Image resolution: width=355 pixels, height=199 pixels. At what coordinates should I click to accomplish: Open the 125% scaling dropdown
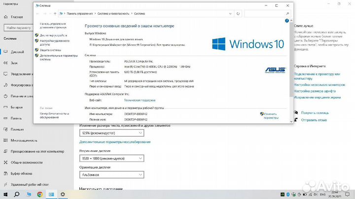[x=111, y=133]
